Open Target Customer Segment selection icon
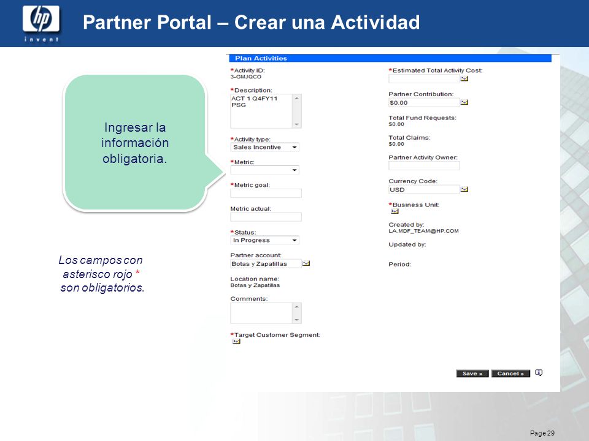589x441 pixels. point(236,341)
